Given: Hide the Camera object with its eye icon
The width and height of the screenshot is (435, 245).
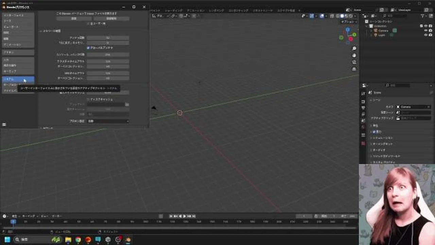Looking at the screenshot, I should point(426,31).
